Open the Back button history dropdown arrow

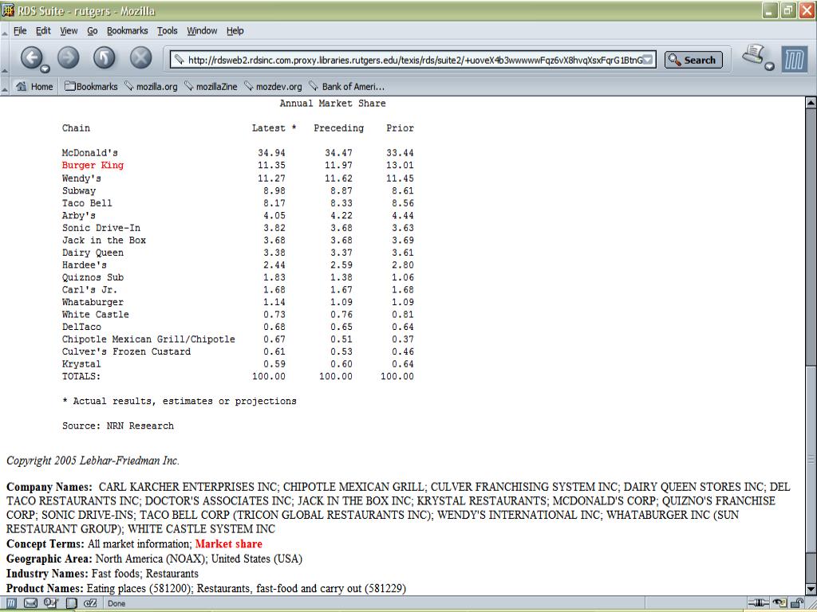click(45, 69)
